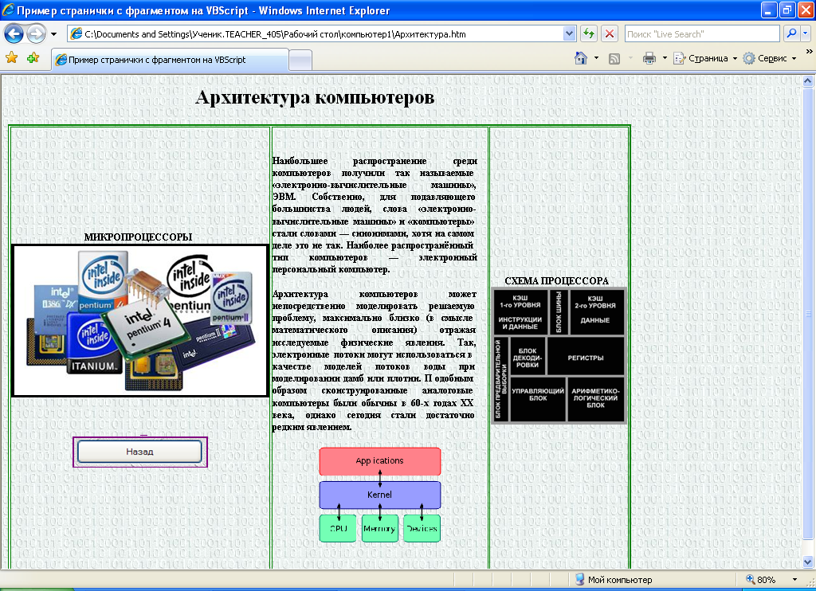The image size is (816, 591).
Task: Expand the Print options dropdown arrow
Action: pos(665,58)
